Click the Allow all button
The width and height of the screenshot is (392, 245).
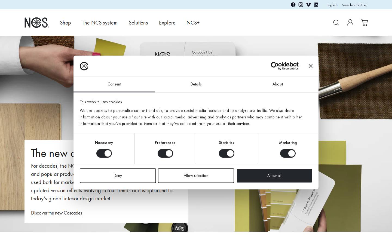point(274,176)
